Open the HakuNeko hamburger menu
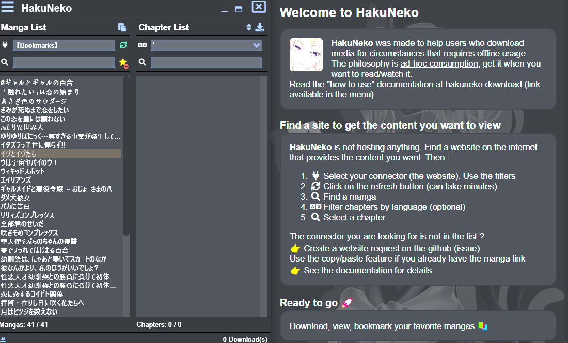The height and width of the screenshot is (343, 568). 7,7
